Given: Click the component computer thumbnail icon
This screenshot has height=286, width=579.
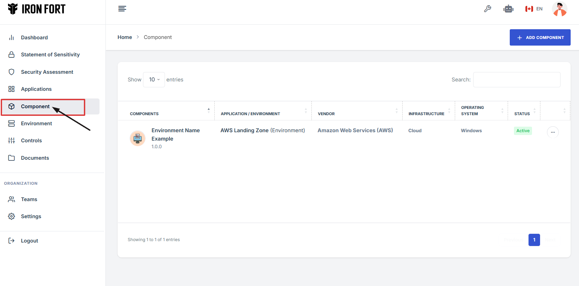Looking at the screenshot, I should pos(137,138).
